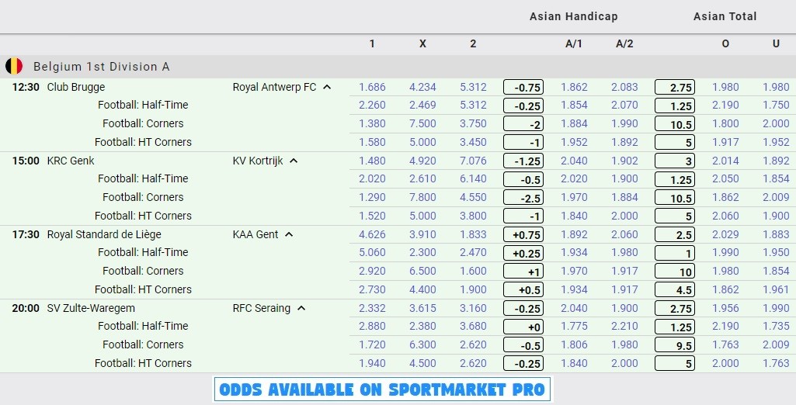The image size is (796, 405).
Task: Click Zulte-Waregem corners draw odds 6.300
Action: point(422,344)
